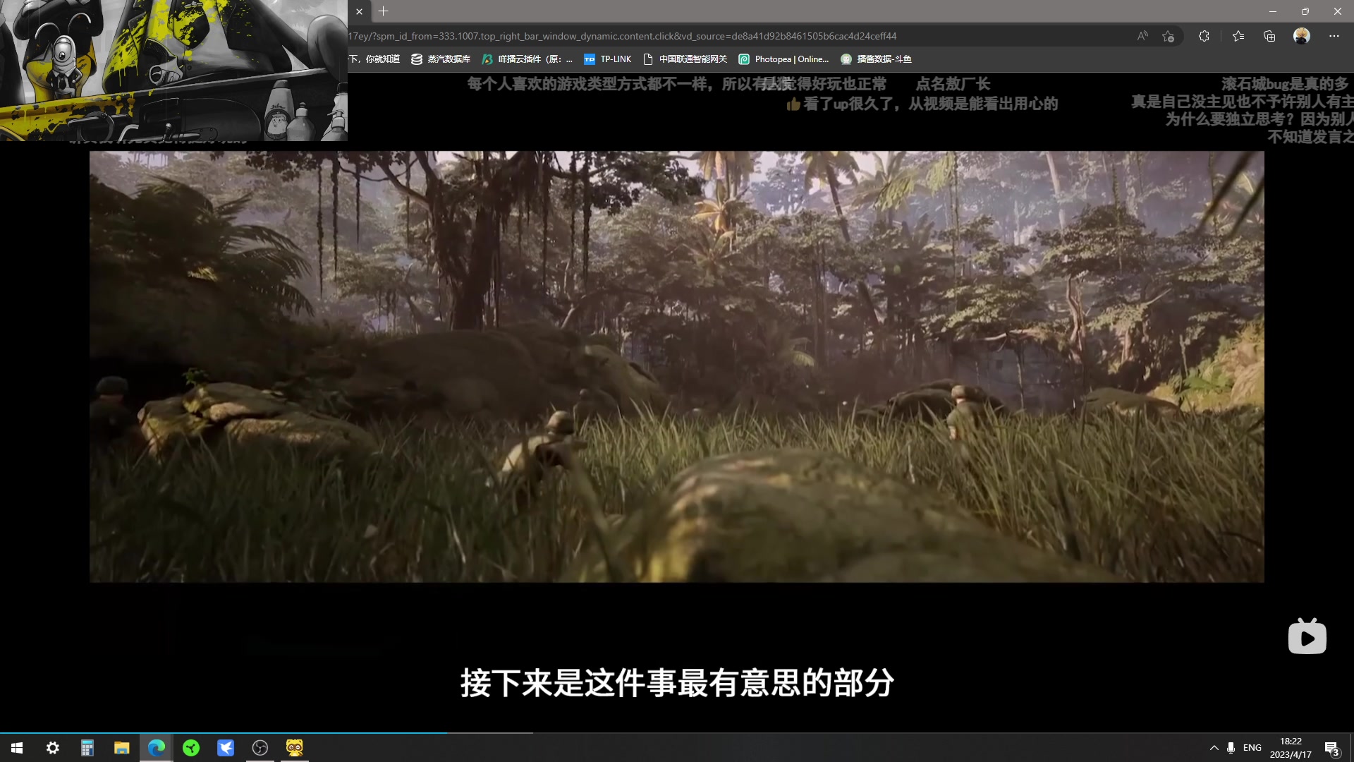Open the 你就知道 bookmark
Viewport: 1354px width, 762px height.
(374, 59)
